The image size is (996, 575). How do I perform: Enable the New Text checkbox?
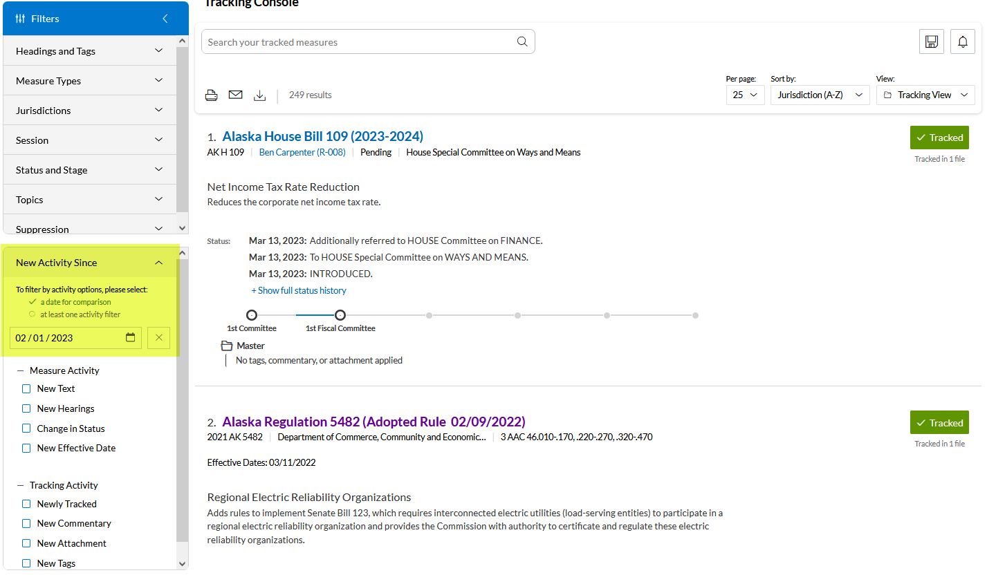pos(26,389)
